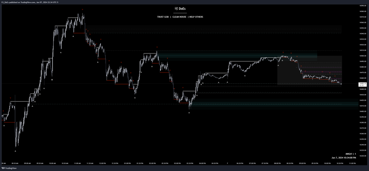This screenshot has width=369, height=171.
Task: Click the DoEs title at top center
Action: pyautogui.click(x=180, y=9)
